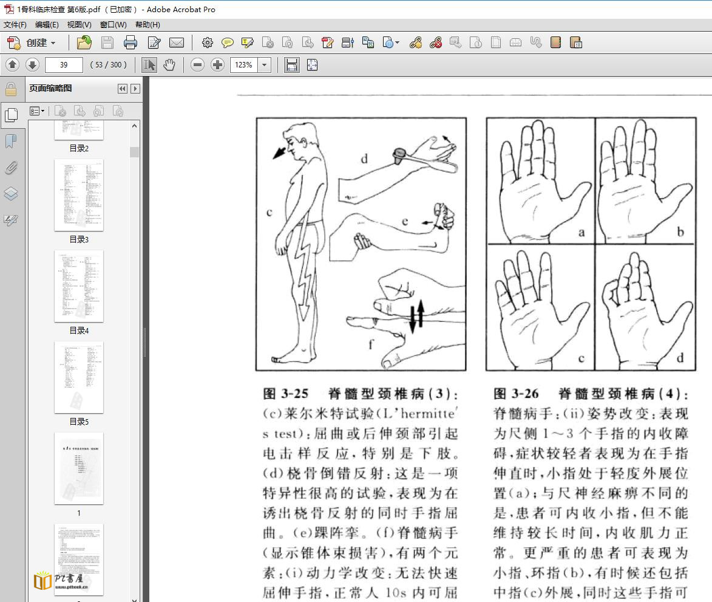Select the 目录5 page thumbnail

pos(79,377)
